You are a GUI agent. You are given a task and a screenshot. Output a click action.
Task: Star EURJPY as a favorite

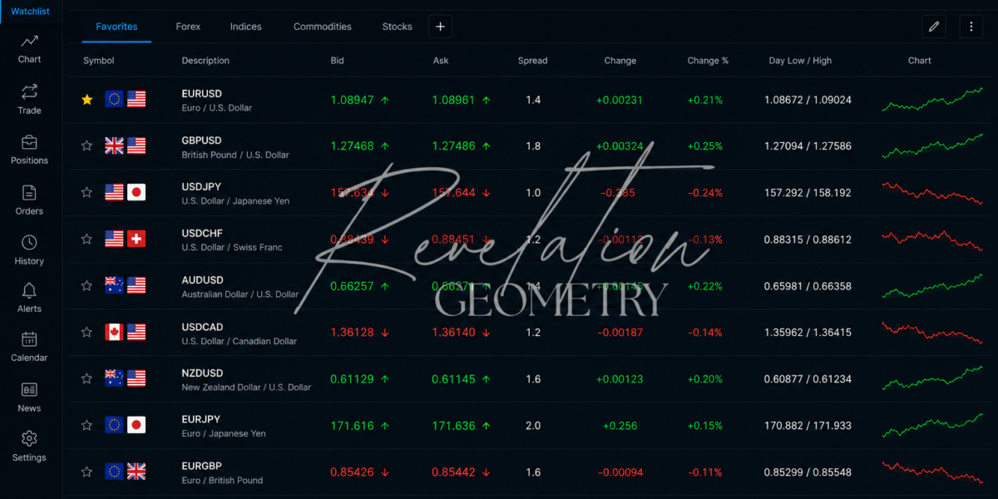pyautogui.click(x=86, y=426)
